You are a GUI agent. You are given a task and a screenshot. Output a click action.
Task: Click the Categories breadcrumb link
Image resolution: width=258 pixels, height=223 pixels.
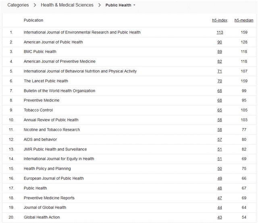click(x=18, y=5)
